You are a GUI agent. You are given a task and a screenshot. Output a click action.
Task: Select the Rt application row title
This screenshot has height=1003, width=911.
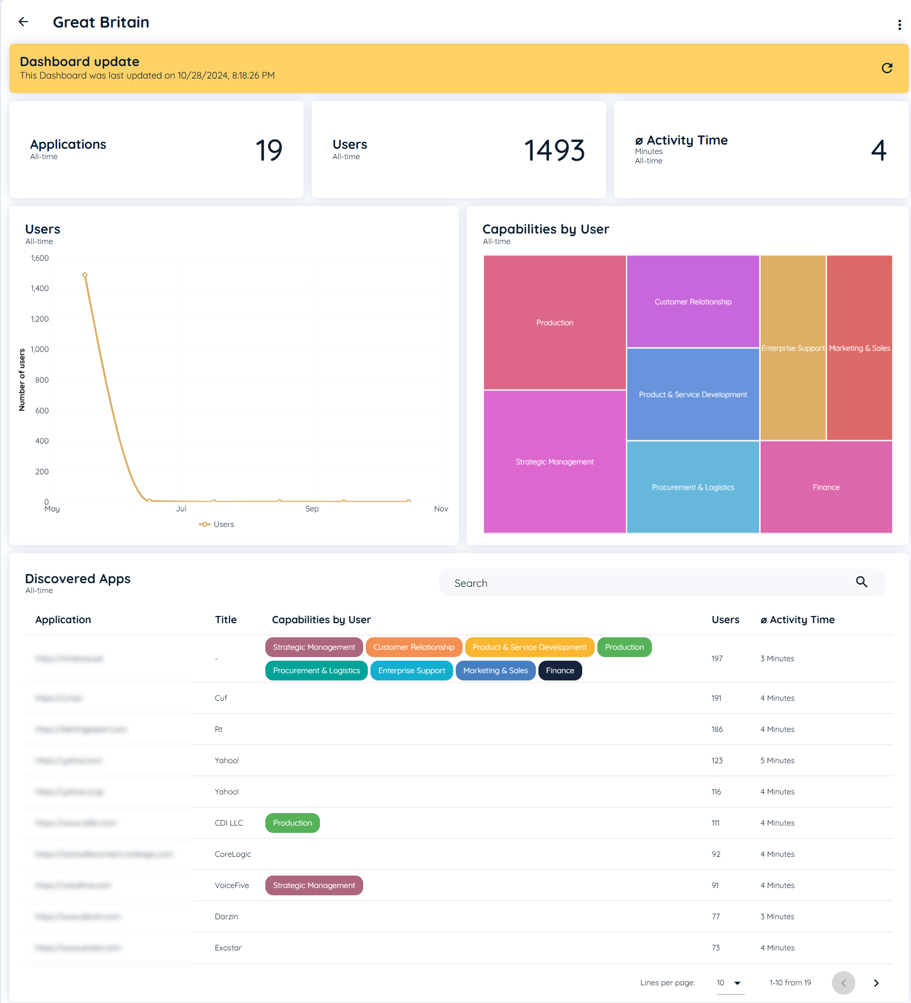pos(219,729)
